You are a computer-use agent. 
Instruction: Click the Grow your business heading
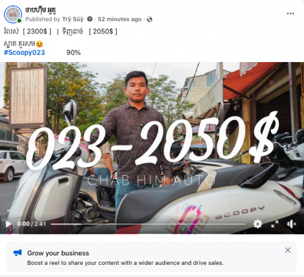(x=58, y=253)
